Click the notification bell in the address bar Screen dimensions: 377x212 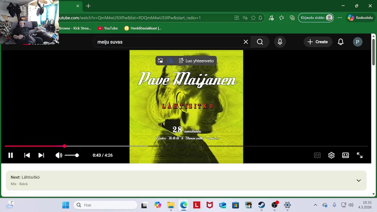coord(260,18)
